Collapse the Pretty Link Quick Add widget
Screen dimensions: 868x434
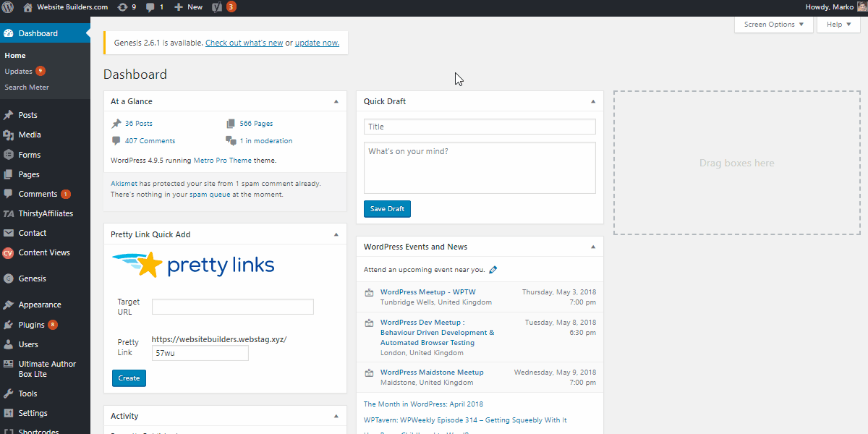point(336,234)
